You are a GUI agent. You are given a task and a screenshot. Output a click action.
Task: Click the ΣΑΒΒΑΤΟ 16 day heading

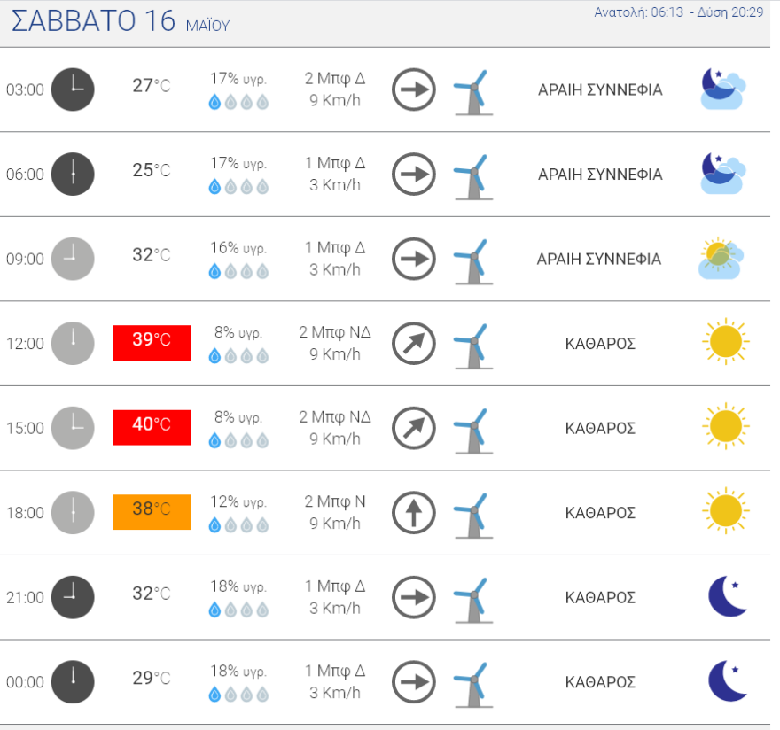click(94, 22)
